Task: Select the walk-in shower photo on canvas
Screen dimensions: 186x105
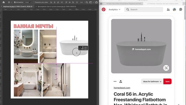Action: point(56,80)
